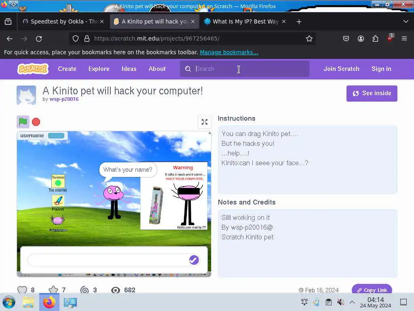The image size is (414, 311).
Task: Click the muted volume tray icon
Action: [x=340, y=302]
